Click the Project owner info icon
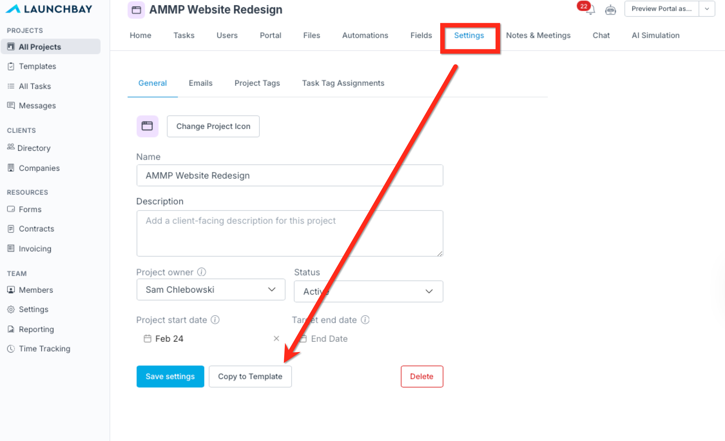Viewport: 725px width, 441px height. (202, 272)
